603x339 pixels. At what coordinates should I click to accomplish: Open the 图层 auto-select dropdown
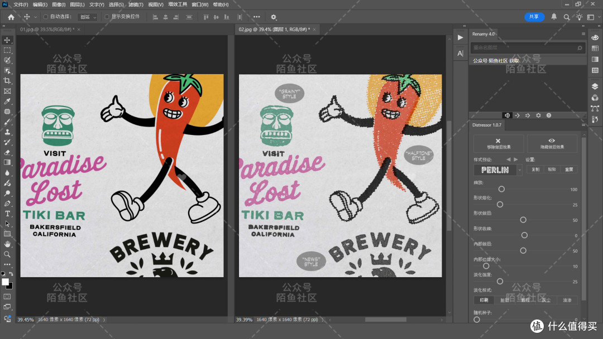tap(87, 17)
